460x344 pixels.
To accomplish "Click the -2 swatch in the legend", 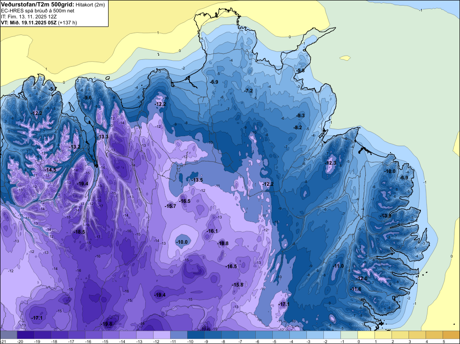I will point(332,335).
